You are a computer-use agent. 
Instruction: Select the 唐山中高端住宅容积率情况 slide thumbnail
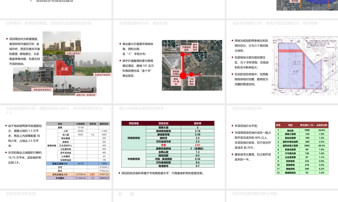(169, 147)
